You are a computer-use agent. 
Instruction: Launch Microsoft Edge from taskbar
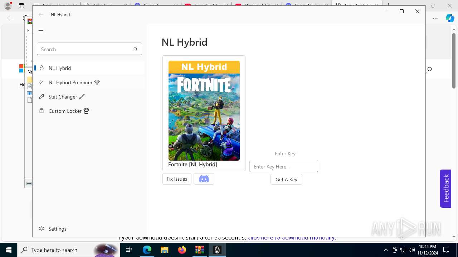click(x=147, y=250)
